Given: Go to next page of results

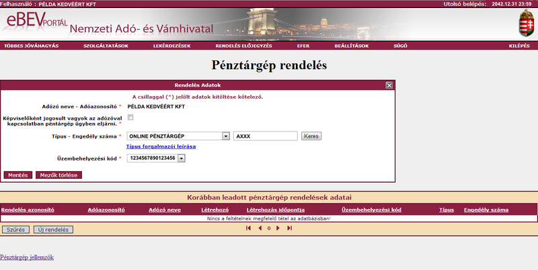Looking at the screenshot, I should point(278,228).
